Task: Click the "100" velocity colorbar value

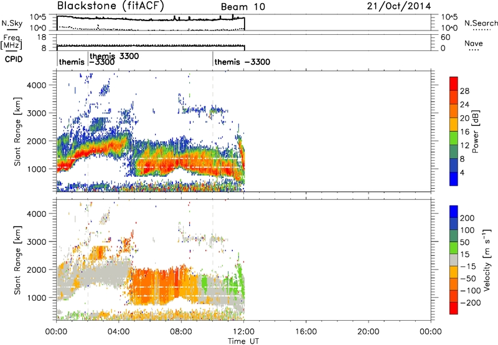Action: pyautogui.click(x=467, y=230)
